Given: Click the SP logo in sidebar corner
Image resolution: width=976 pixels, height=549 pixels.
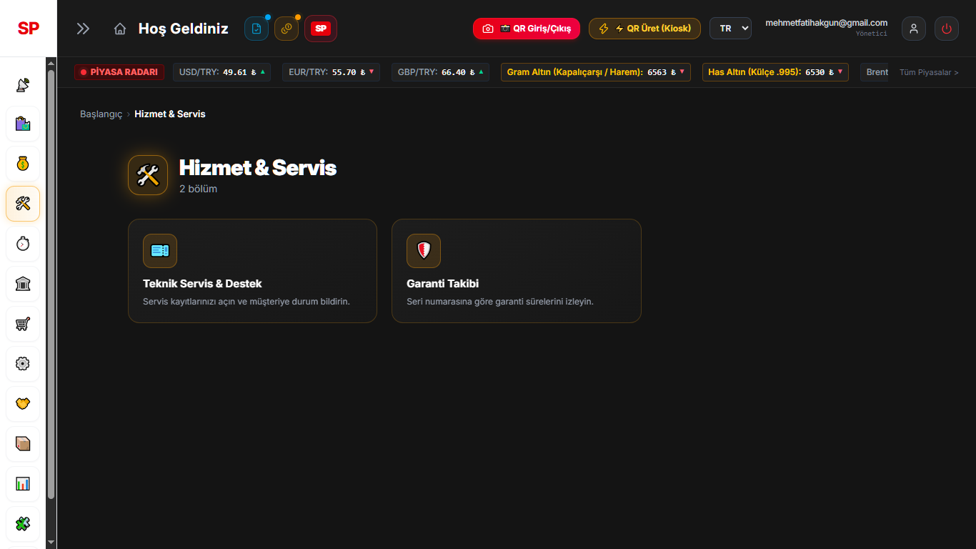Looking at the screenshot, I should 29,29.
